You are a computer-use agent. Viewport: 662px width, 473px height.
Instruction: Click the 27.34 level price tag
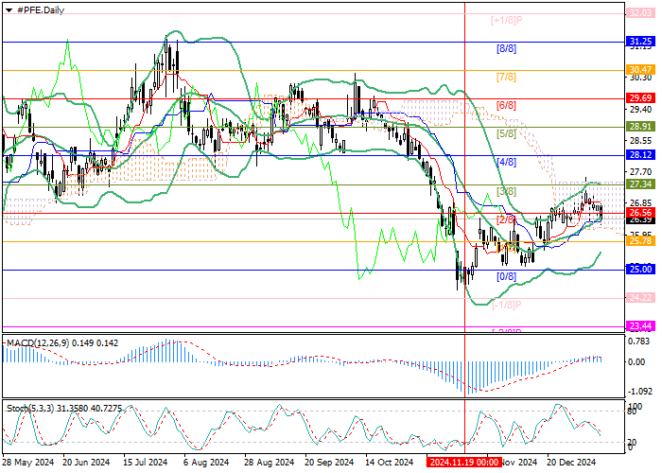[640, 184]
